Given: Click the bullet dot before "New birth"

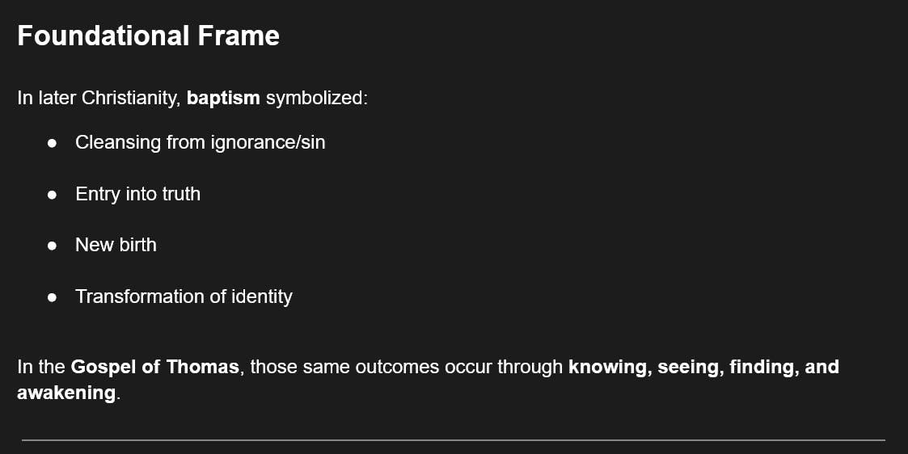Looking at the screenshot, I should click(x=52, y=246).
